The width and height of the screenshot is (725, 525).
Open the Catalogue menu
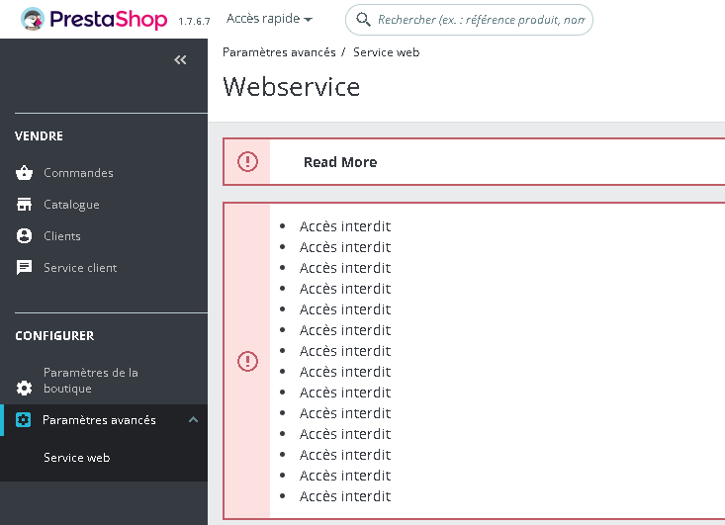click(x=71, y=205)
